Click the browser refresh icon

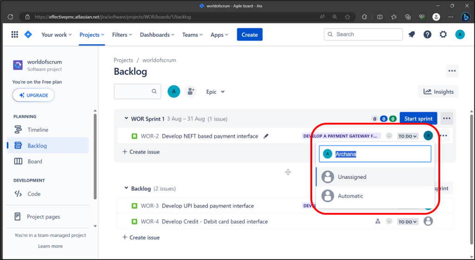[10, 17]
